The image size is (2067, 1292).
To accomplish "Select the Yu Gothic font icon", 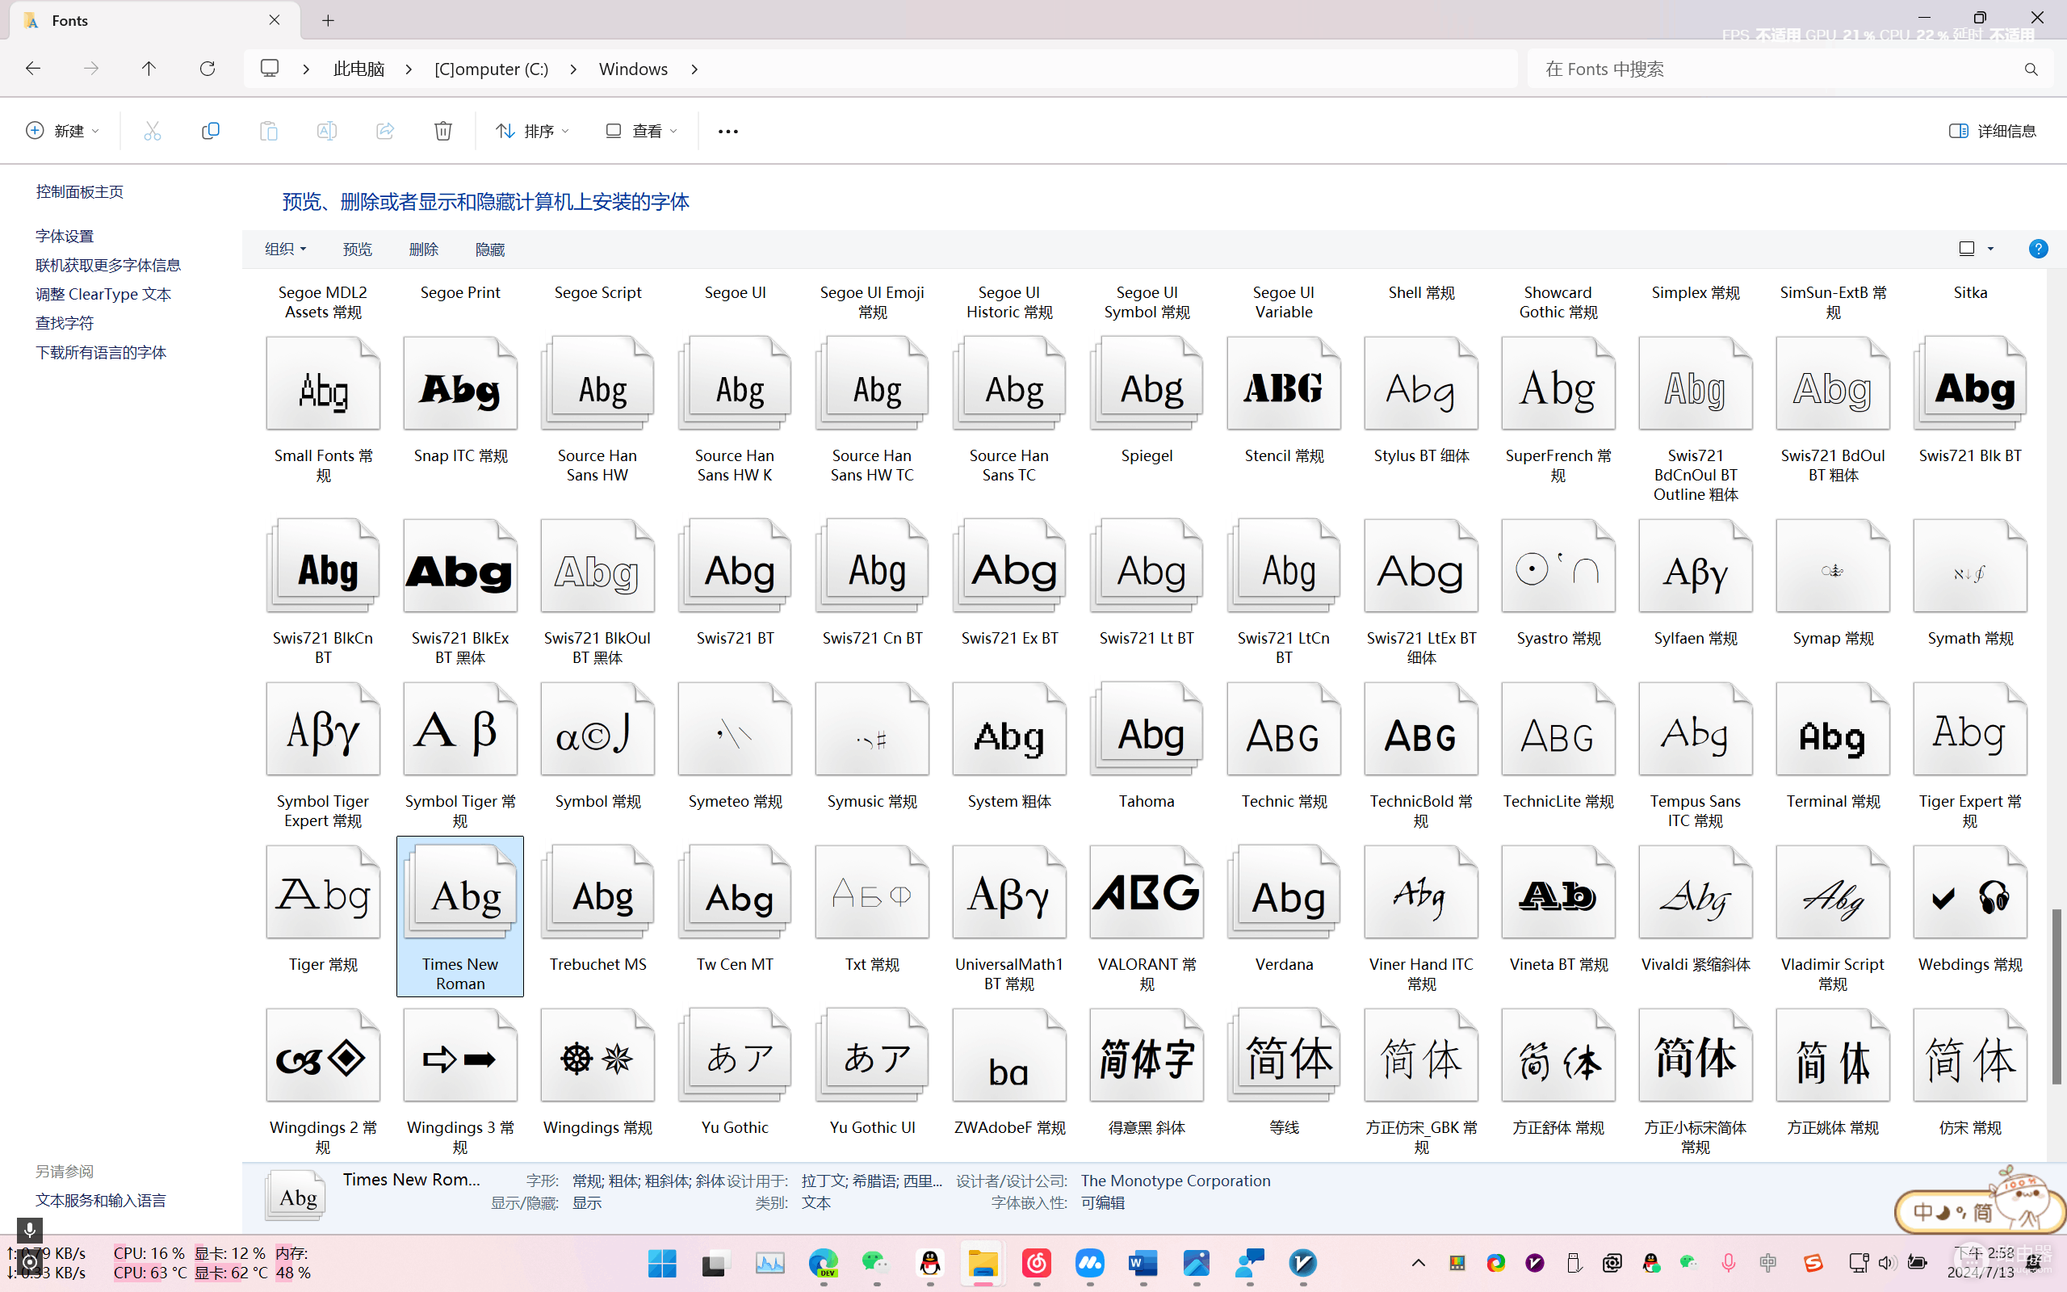I will click(735, 1055).
